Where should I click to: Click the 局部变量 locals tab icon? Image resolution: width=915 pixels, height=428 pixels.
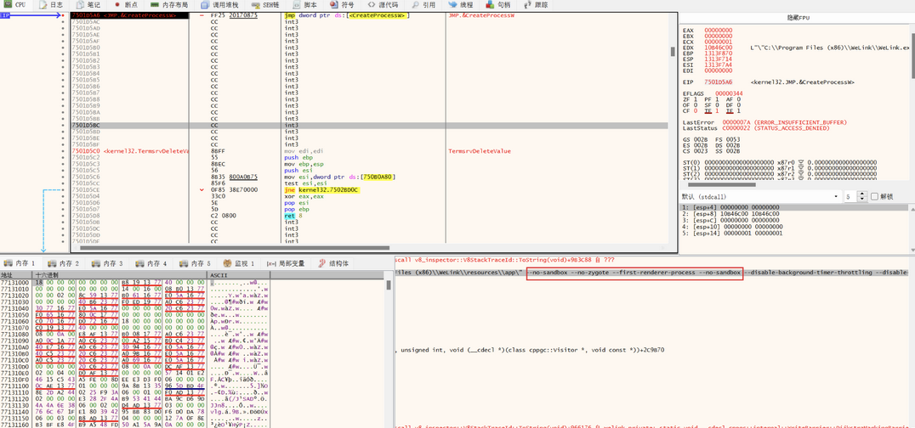(x=271, y=263)
